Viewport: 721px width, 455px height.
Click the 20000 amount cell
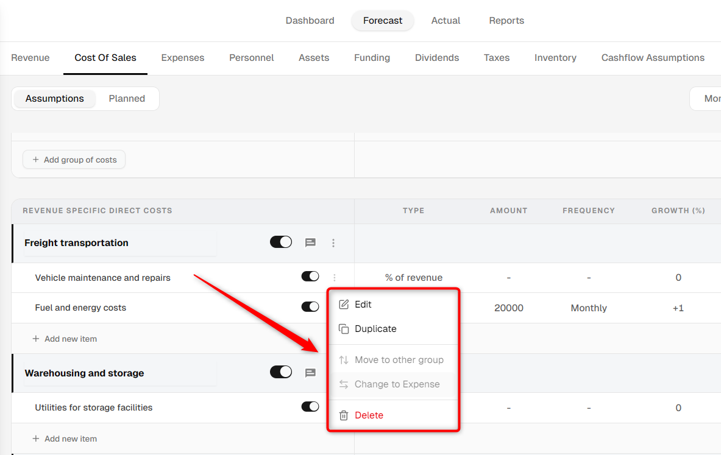tap(508, 308)
